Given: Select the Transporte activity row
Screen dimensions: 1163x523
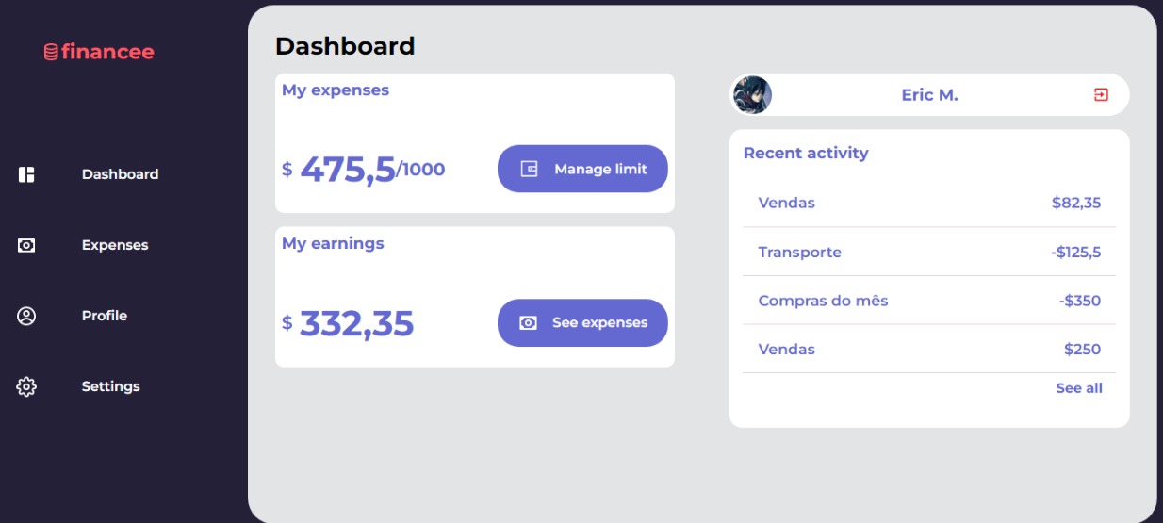Looking at the screenshot, I should click(929, 252).
